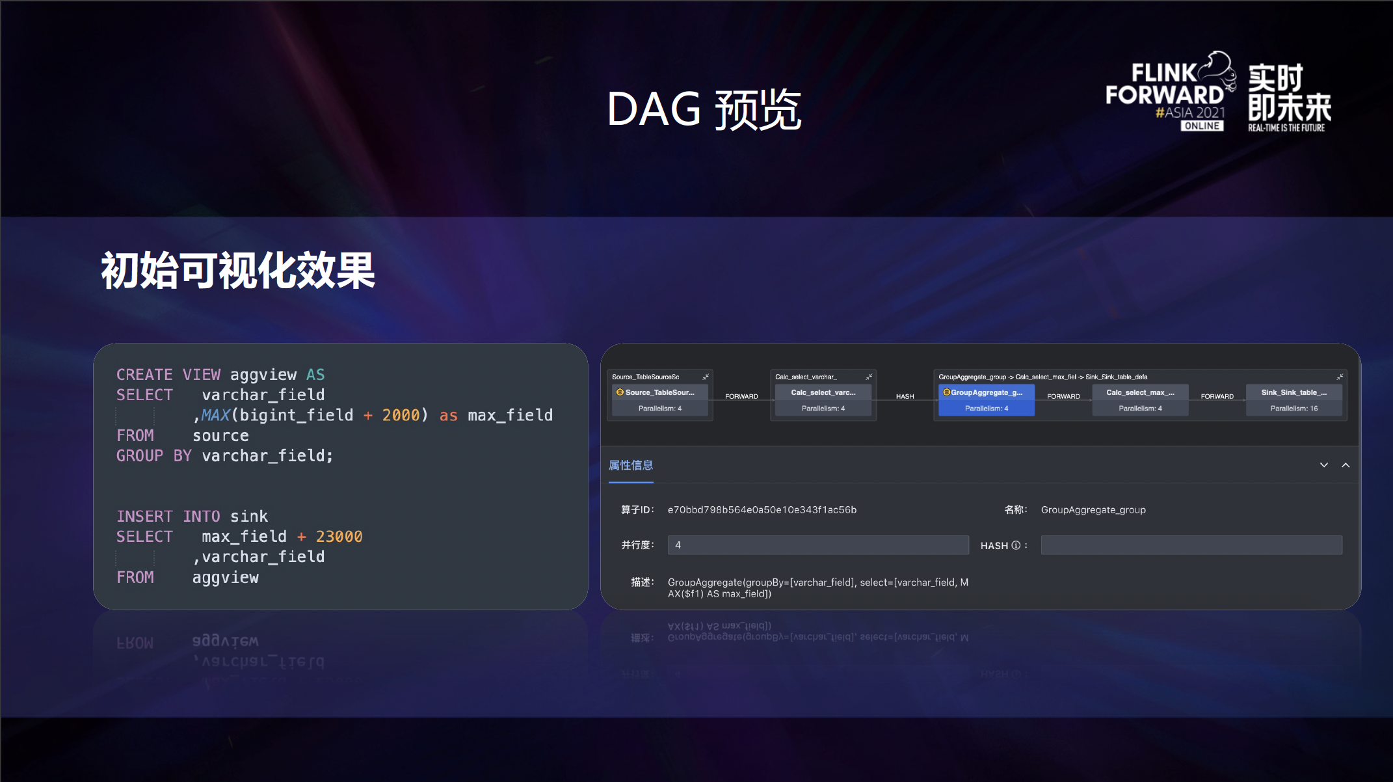Click the HASH edge label between Calc and GroupAggregate
Image resolution: width=1393 pixels, height=782 pixels.
(x=905, y=396)
